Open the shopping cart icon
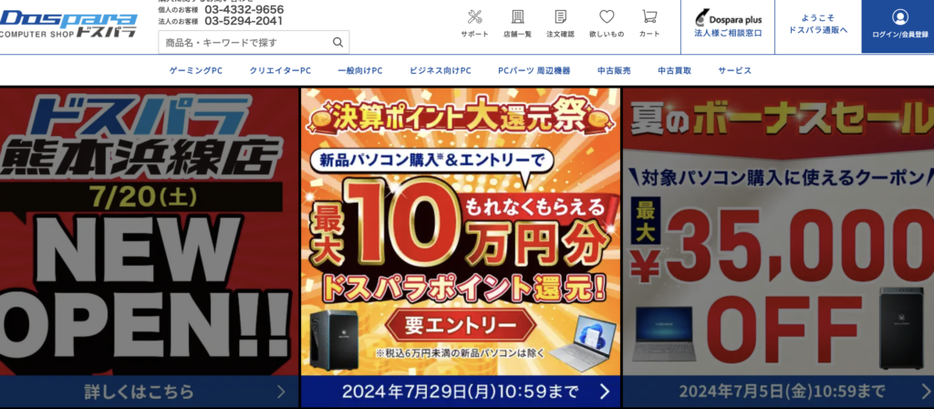The image size is (934, 409). coord(649,16)
